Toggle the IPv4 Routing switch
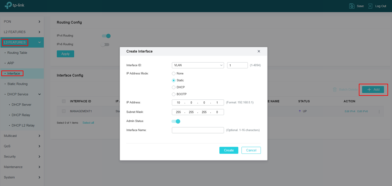The height and width of the screenshot is (186, 392). pos(106,36)
